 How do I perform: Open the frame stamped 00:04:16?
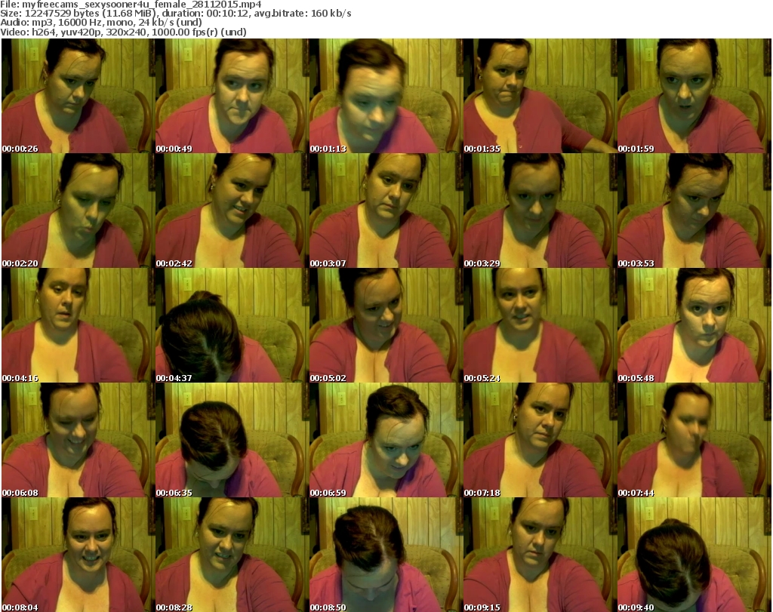point(78,326)
